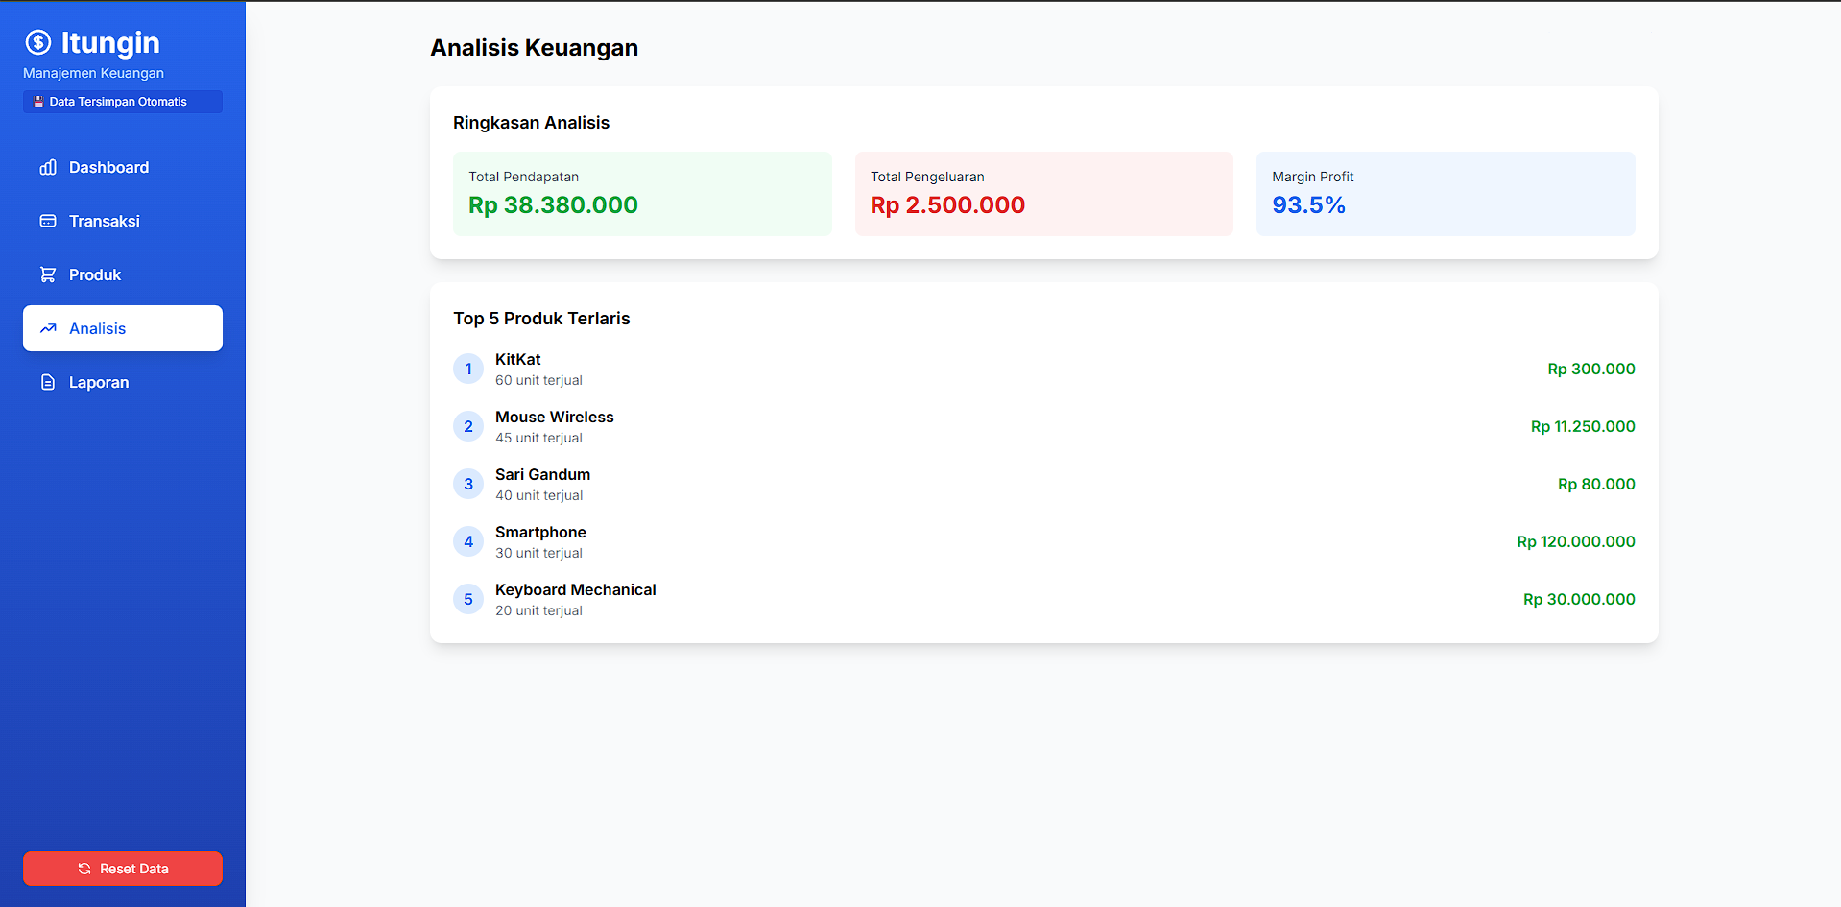Click the save icon in Data Tersimpan Otomatis badge
Image resolution: width=1841 pixels, height=907 pixels.
(x=39, y=100)
